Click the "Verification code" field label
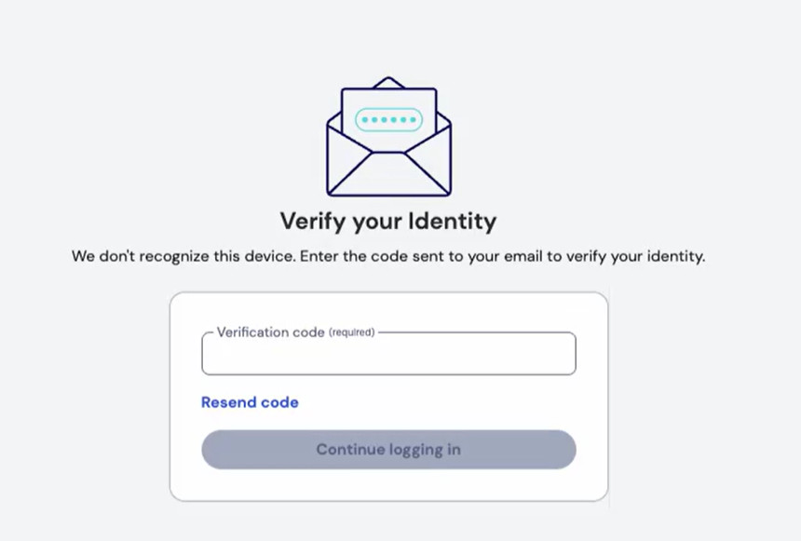Viewport: 801px width, 541px height. tap(270, 332)
